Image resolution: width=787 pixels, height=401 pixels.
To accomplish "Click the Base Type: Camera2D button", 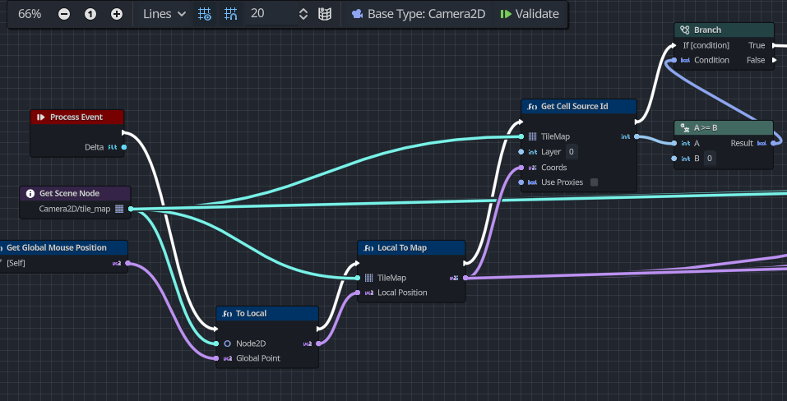I will [x=419, y=14].
